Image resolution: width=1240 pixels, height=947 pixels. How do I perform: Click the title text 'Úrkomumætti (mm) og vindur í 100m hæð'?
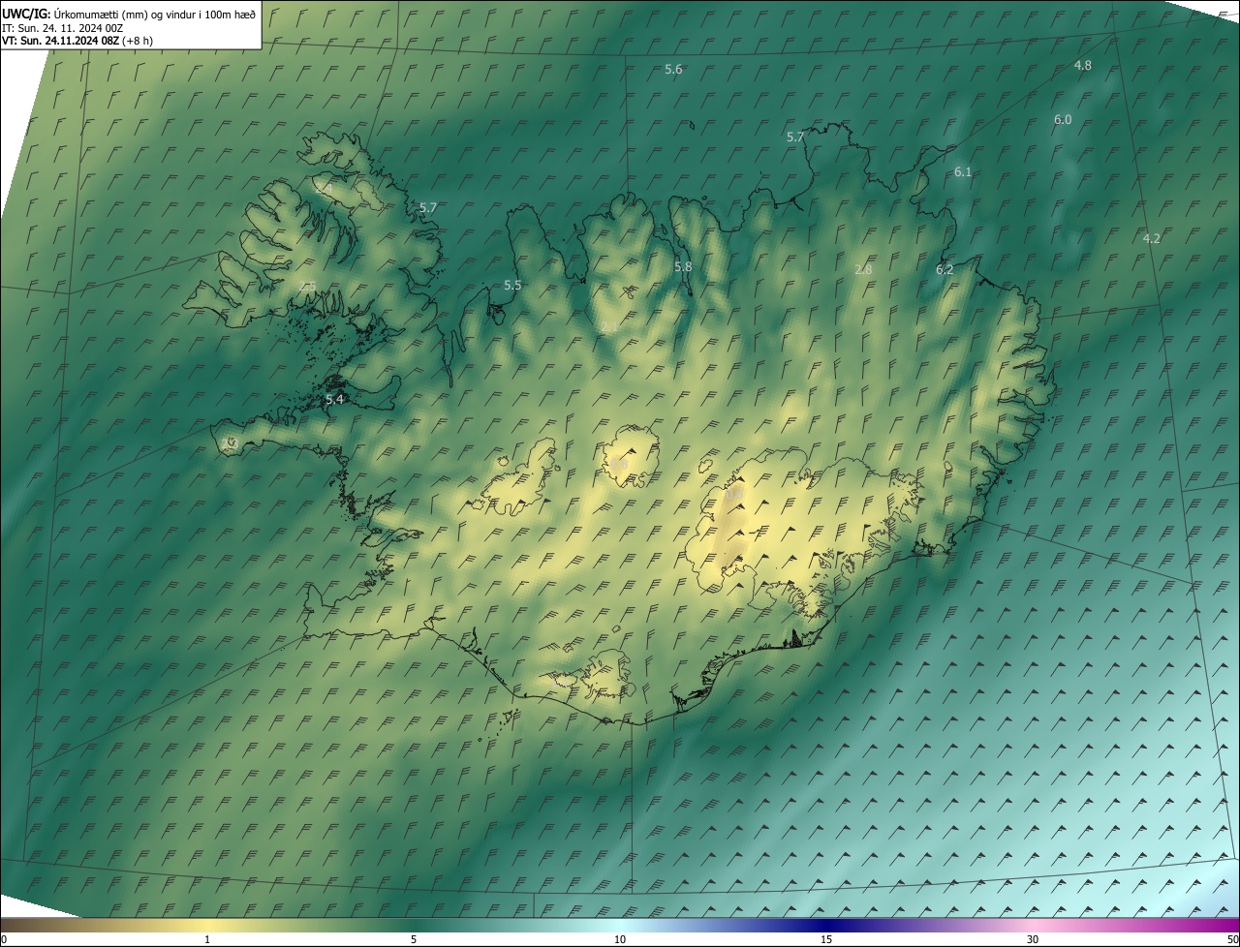pos(156,14)
